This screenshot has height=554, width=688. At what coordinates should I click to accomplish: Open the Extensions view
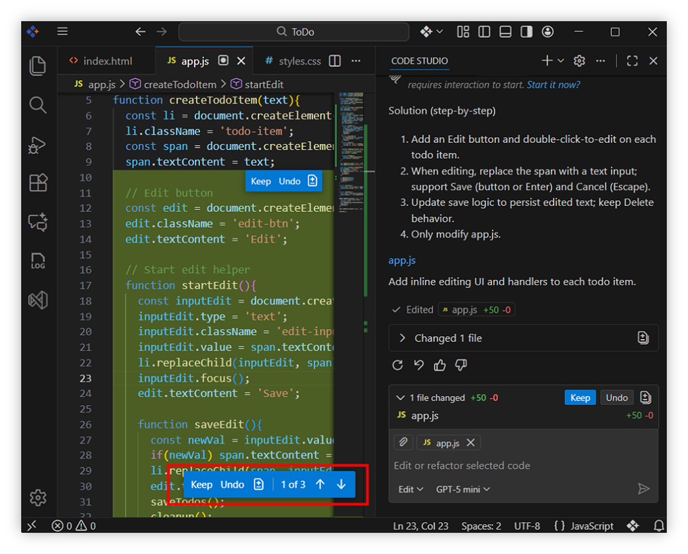38,183
